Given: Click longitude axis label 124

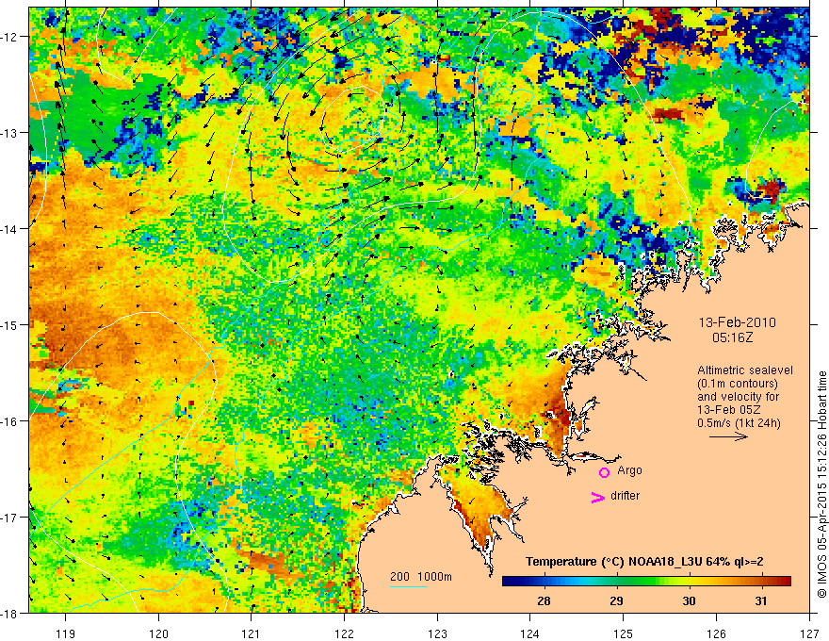Looking at the screenshot, I should click(x=530, y=633).
